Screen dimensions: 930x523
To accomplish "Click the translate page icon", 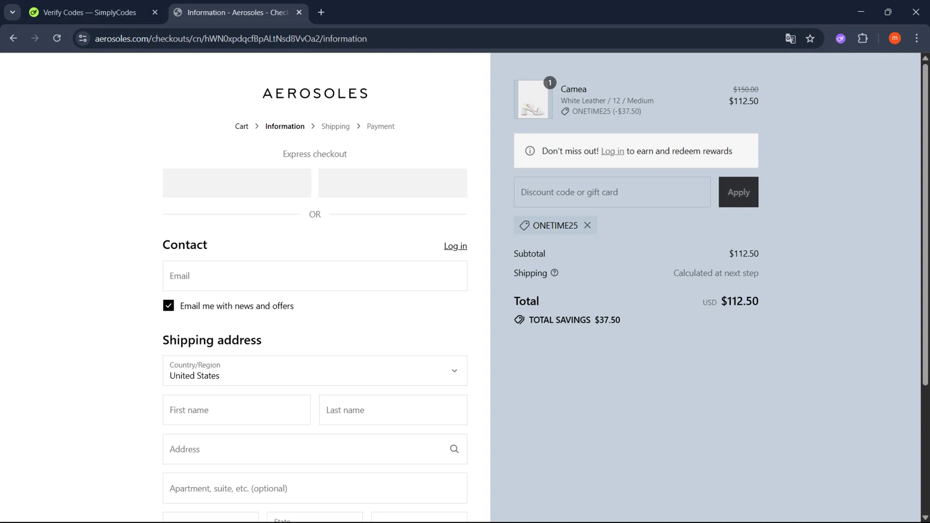I will pos(790,38).
